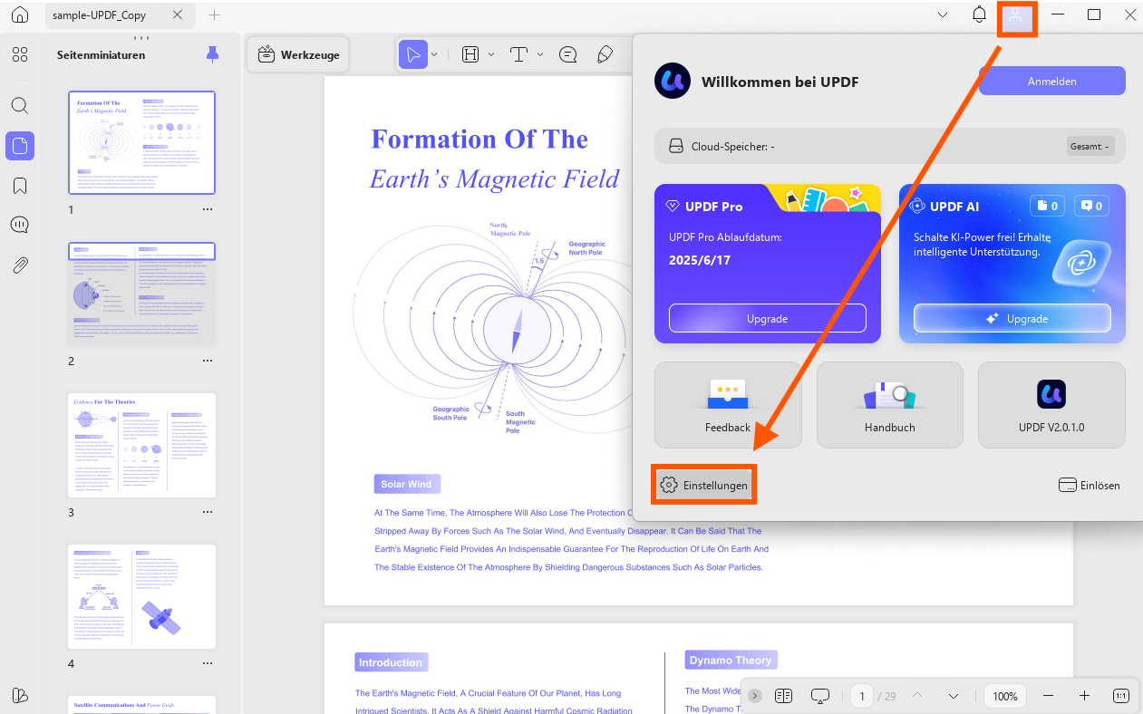Screen dimensions: 1143x714
Task: Click the UPDF V2.0.1.0 version tile
Action: [1051, 405]
